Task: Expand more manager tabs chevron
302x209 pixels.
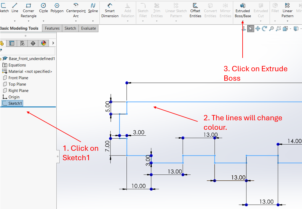Action: click(x=53, y=43)
